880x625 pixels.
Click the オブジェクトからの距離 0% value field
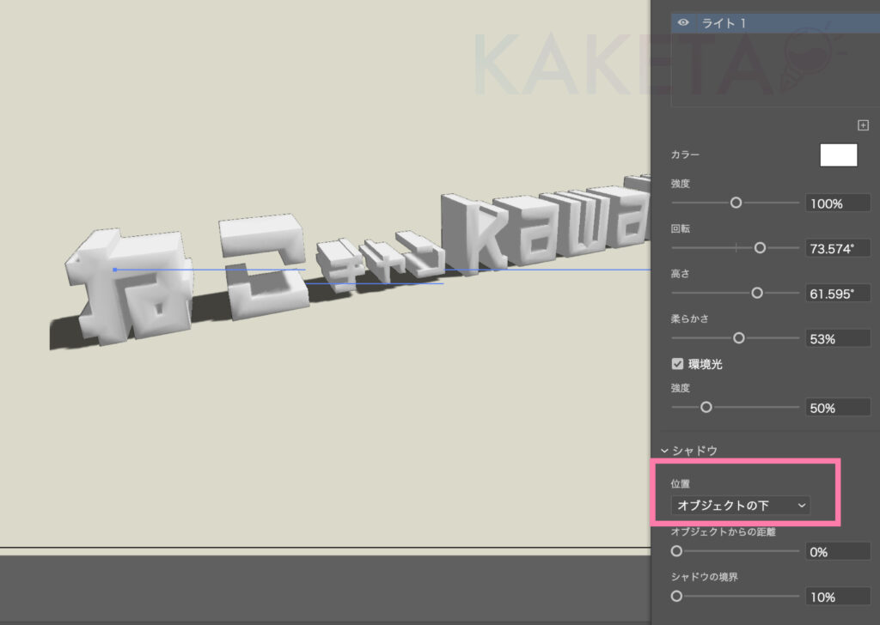pyautogui.click(x=838, y=551)
